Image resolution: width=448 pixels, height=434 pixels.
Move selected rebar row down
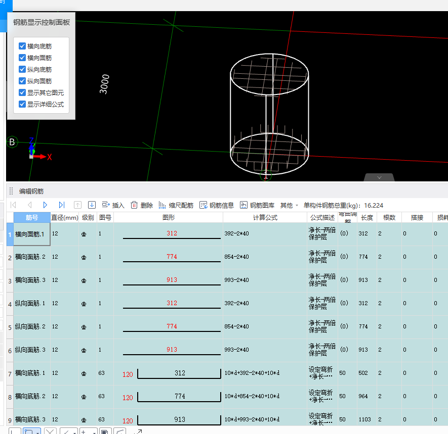click(x=92, y=205)
